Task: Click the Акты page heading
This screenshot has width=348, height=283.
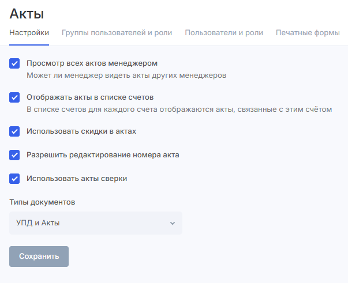Action: tap(27, 13)
